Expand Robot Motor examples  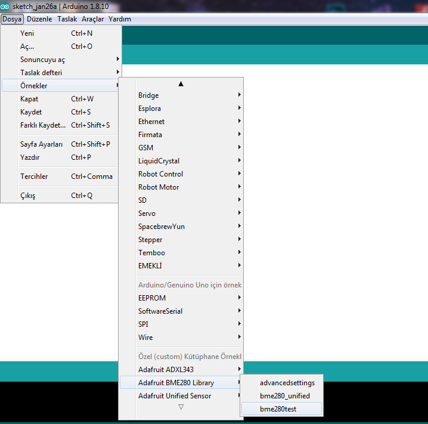point(181,187)
